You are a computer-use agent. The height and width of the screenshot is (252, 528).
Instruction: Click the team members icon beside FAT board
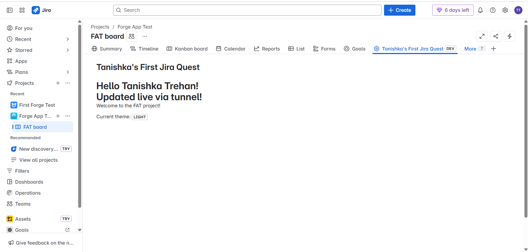pyautogui.click(x=132, y=36)
